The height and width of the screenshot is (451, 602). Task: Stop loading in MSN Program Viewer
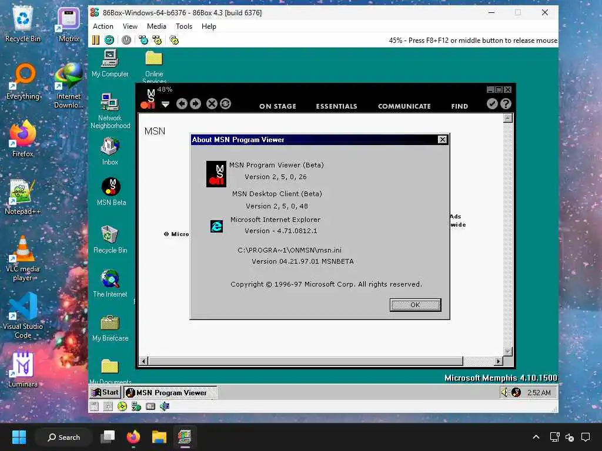[212, 104]
